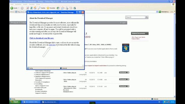Click the magnifier search button on Citrix page
Viewport: 185px width, 104px height.
click(x=147, y=17)
